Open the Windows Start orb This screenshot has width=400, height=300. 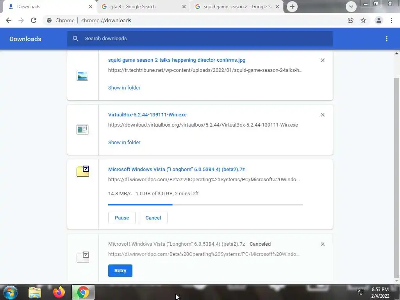(11, 292)
